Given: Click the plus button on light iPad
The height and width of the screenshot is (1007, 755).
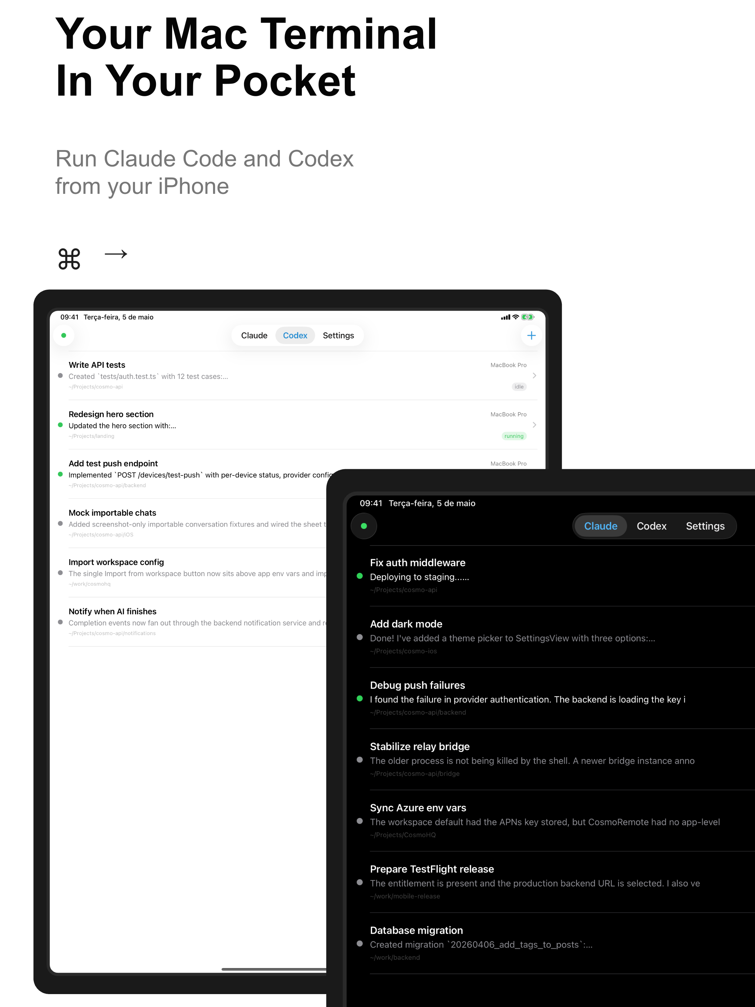Looking at the screenshot, I should pos(531,335).
